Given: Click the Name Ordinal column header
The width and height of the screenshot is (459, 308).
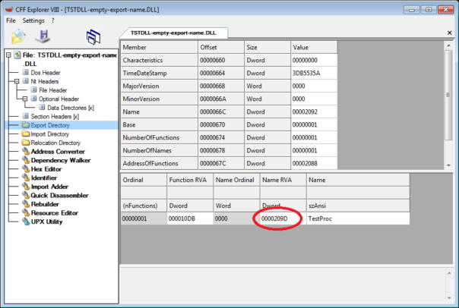Looking at the screenshot, I should coord(237,180).
